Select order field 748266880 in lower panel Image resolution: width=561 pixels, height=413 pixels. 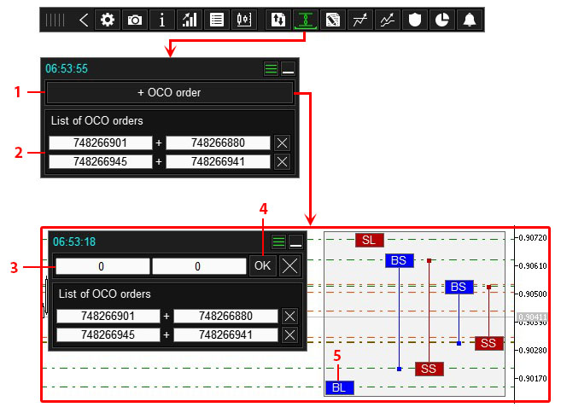tap(225, 316)
